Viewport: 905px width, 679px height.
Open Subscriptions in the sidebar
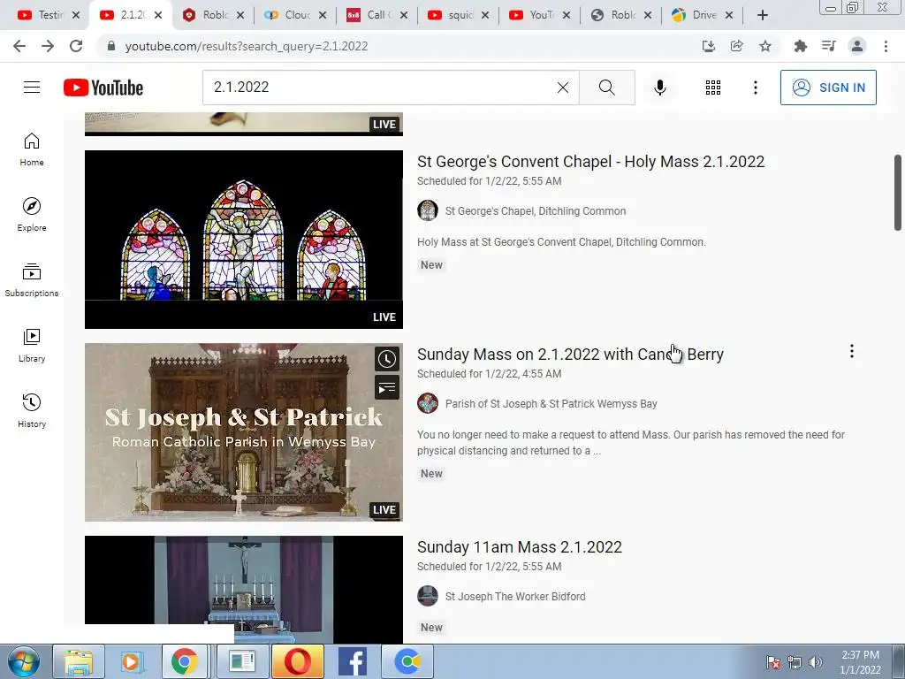pos(32,280)
